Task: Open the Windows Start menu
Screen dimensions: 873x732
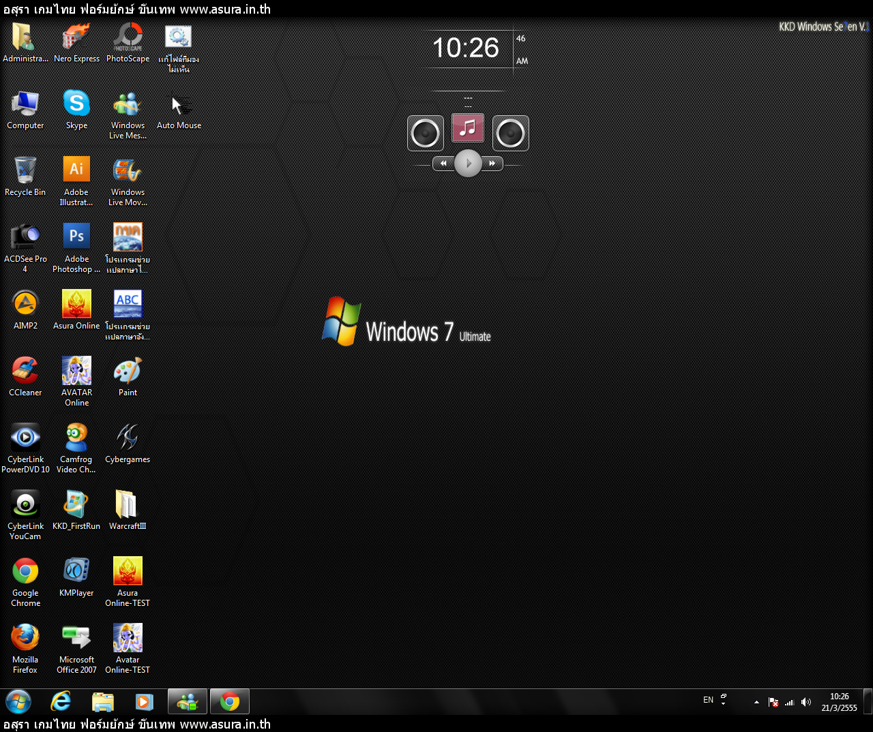Action: pos(18,701)
